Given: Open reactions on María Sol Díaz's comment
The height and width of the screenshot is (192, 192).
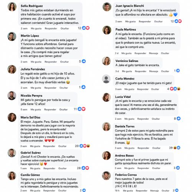Looking at the screenshot, I should (x=85, y=146).
